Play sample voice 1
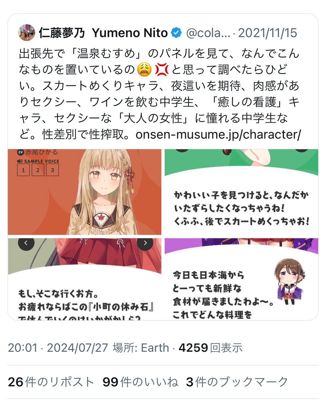 click(23, 170)
